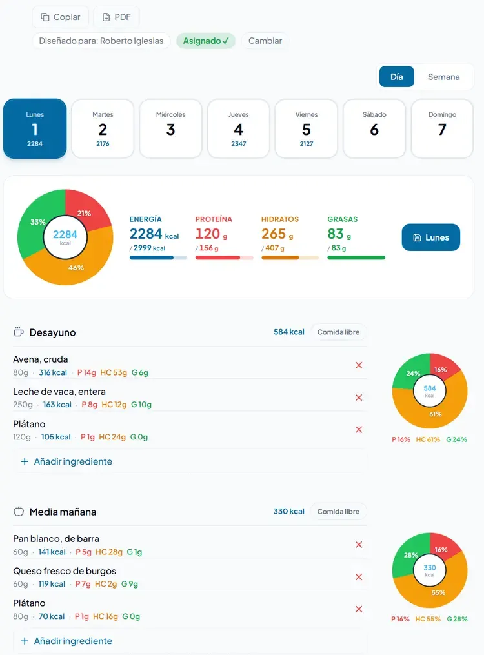
Task: Click the Media mañana apple icon
Action: [19, 511]
